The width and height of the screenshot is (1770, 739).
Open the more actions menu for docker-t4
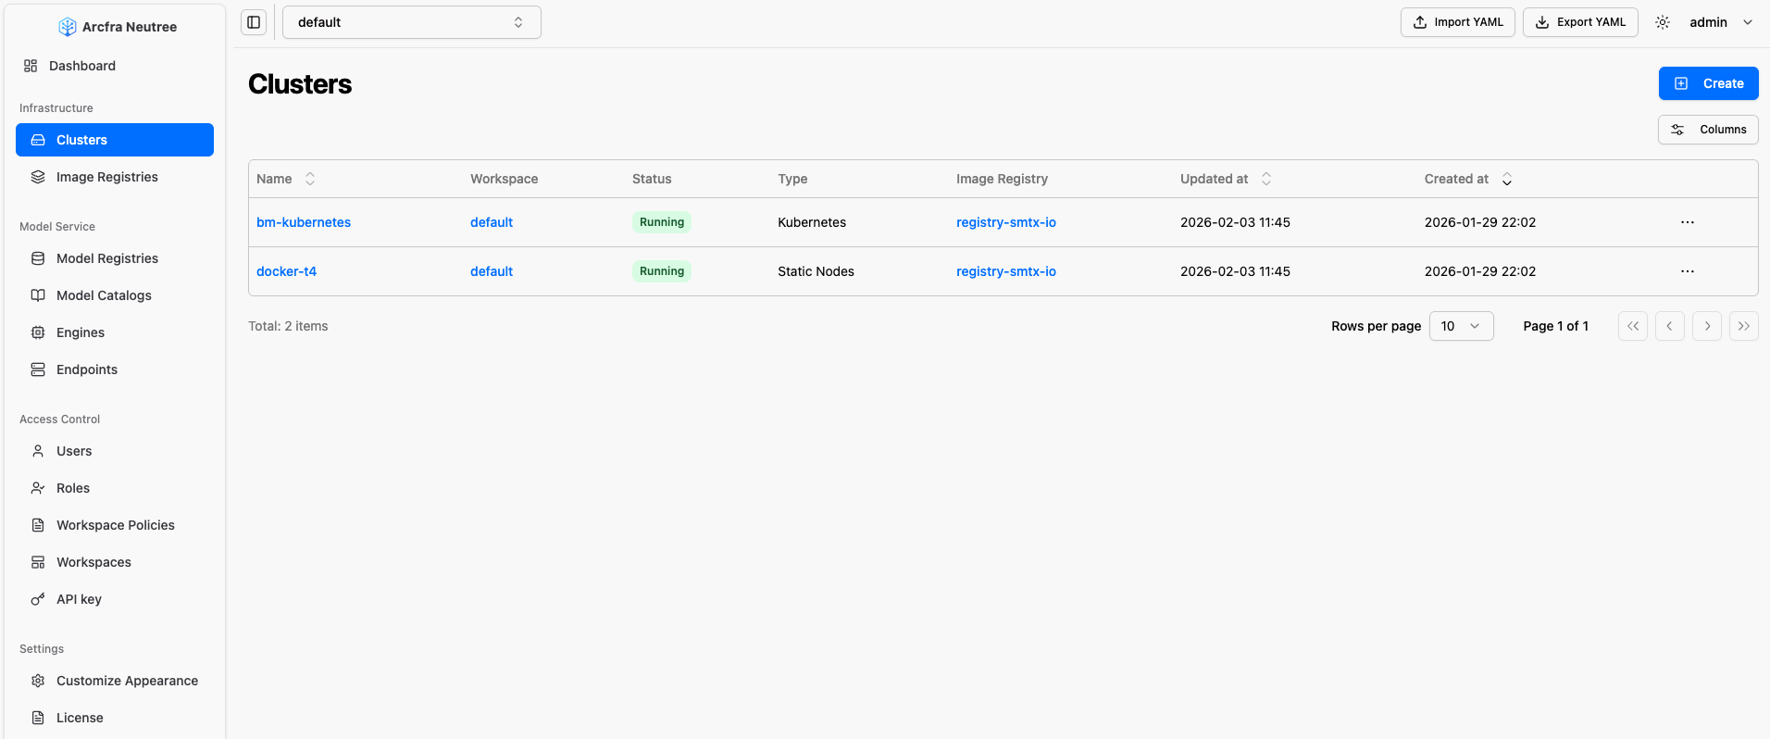[x=1687, y=271]
